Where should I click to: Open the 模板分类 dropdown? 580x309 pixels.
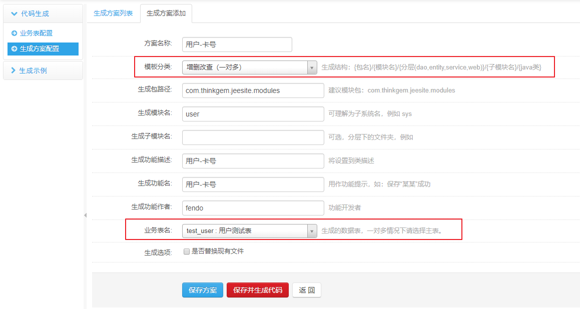pos(250,67)
